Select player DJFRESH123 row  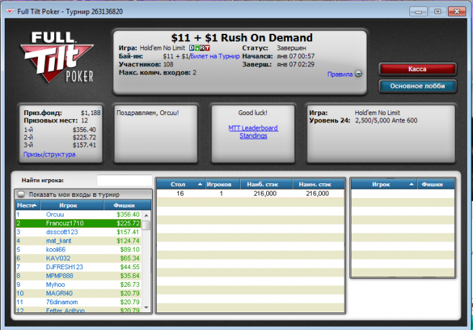78,267
